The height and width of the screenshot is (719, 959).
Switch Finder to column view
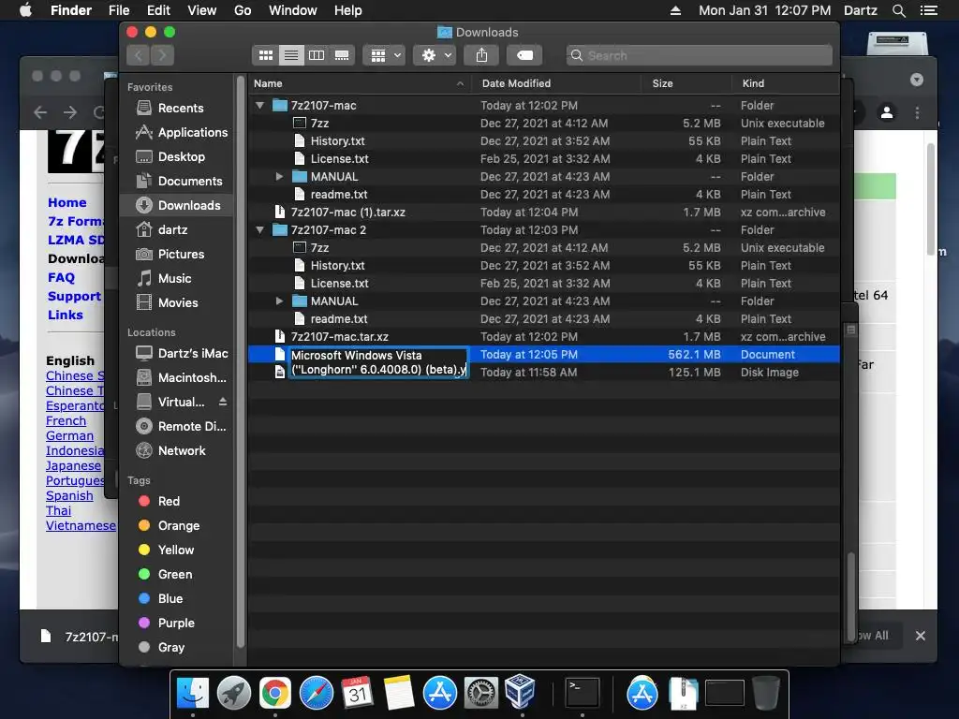tap(317, 55)
